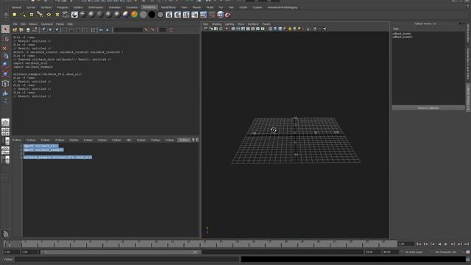The height and width of the screenshot is (265, 471).
Task: Open the viewport Shading menu
Action: click(216, 24)
